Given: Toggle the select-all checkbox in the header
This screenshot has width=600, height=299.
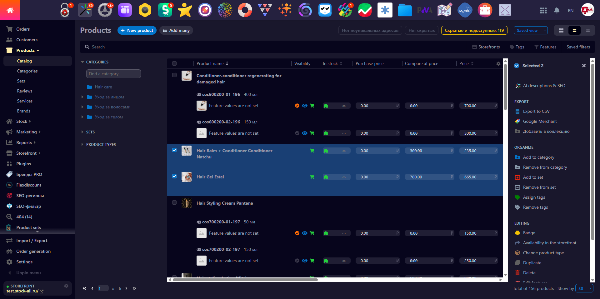Looking at the screenshot, I should [174, 63].
